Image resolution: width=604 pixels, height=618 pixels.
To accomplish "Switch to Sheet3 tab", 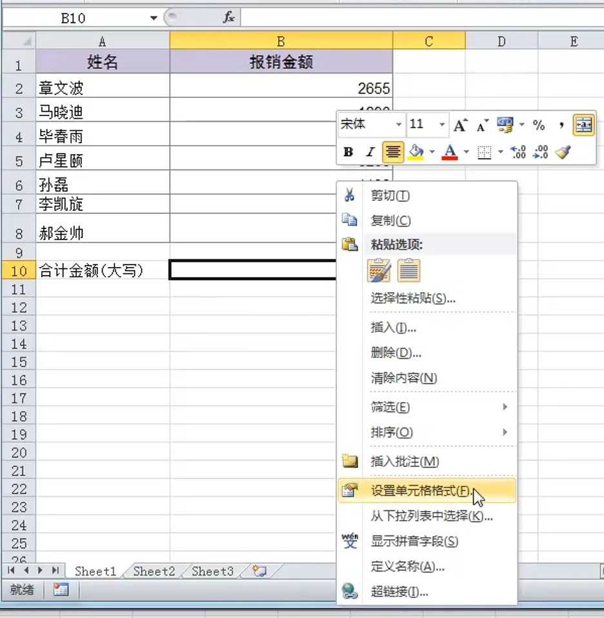I will click(212, 571).
